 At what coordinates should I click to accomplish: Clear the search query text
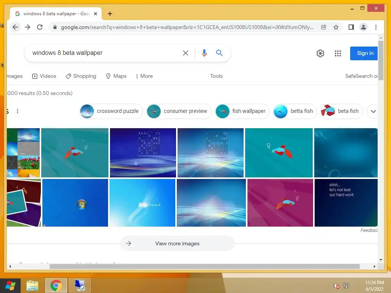pos(185,53)
